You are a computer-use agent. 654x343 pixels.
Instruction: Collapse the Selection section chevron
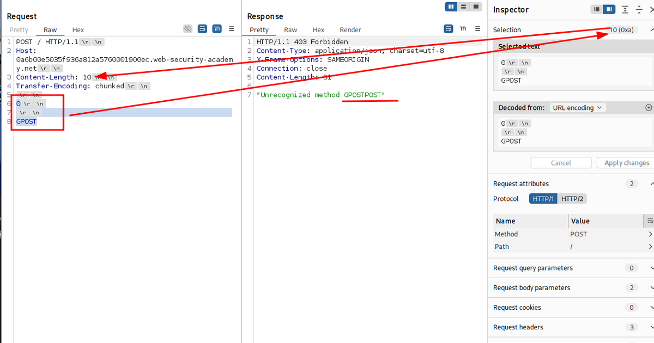coord(651,30)
